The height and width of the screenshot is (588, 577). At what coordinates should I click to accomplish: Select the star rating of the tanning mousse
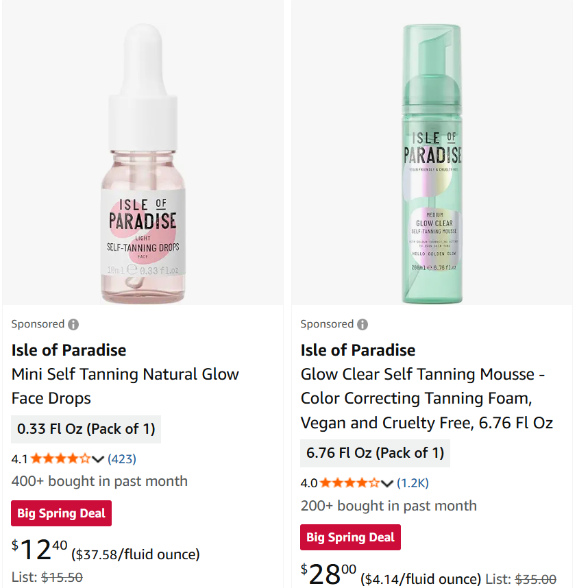tap(348, 482)
